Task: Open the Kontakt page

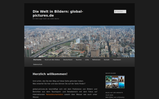Action: (x=107, y=60)
